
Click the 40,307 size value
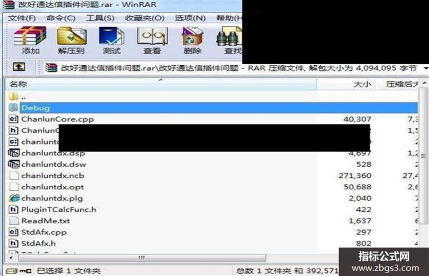[357, 119]
